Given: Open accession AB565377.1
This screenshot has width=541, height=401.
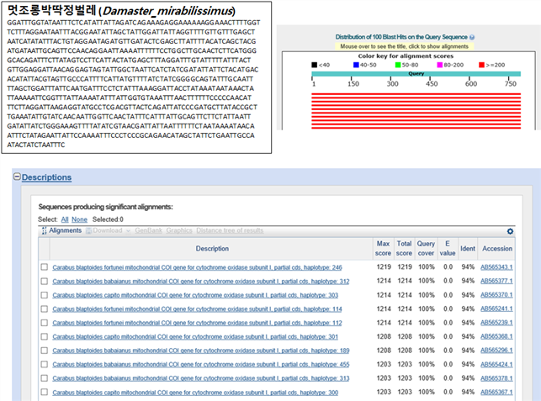Looking at the screenshot, I should pos(496,281).
